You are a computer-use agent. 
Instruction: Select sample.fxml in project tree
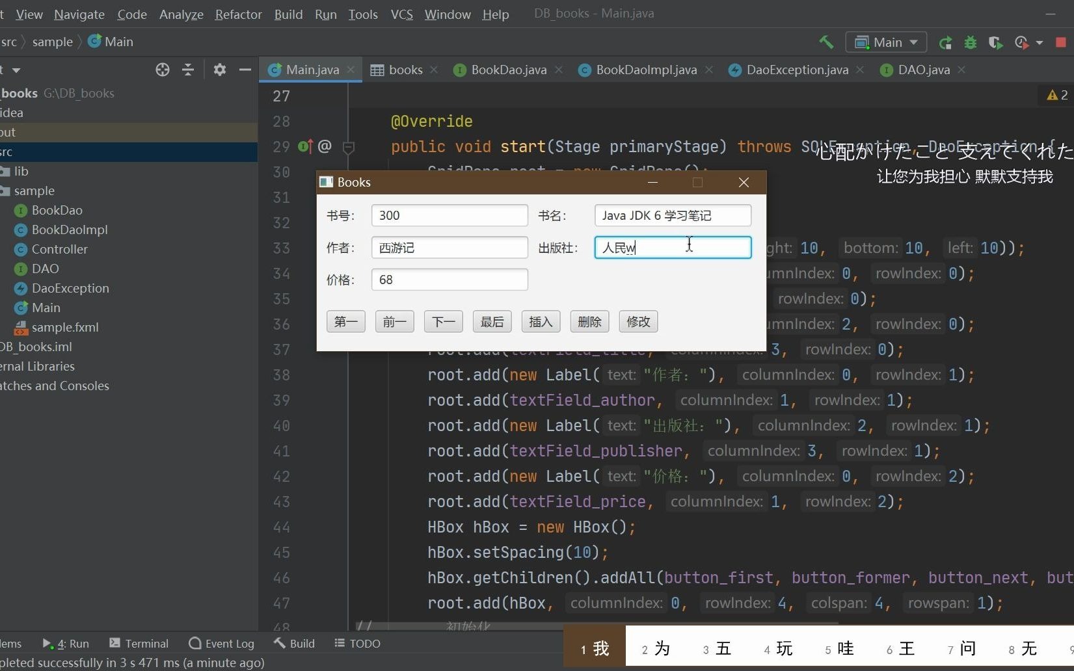[65, 327]
